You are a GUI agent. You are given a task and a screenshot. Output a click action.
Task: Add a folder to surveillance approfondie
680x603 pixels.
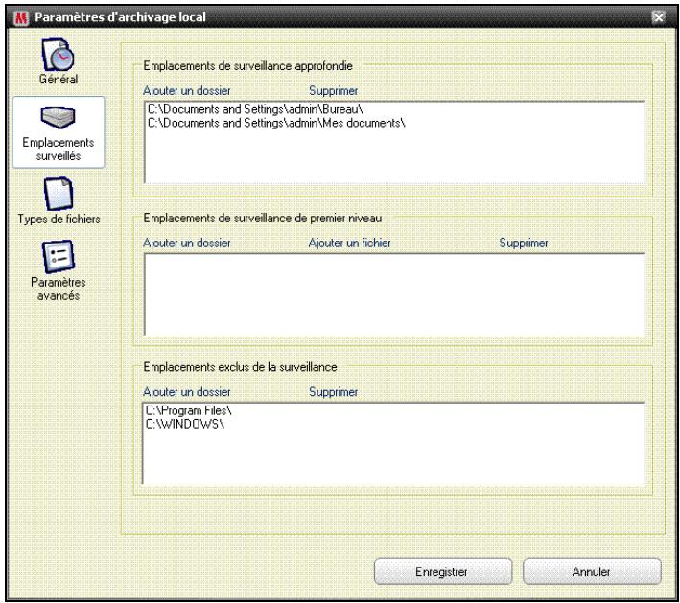(186, 91)
